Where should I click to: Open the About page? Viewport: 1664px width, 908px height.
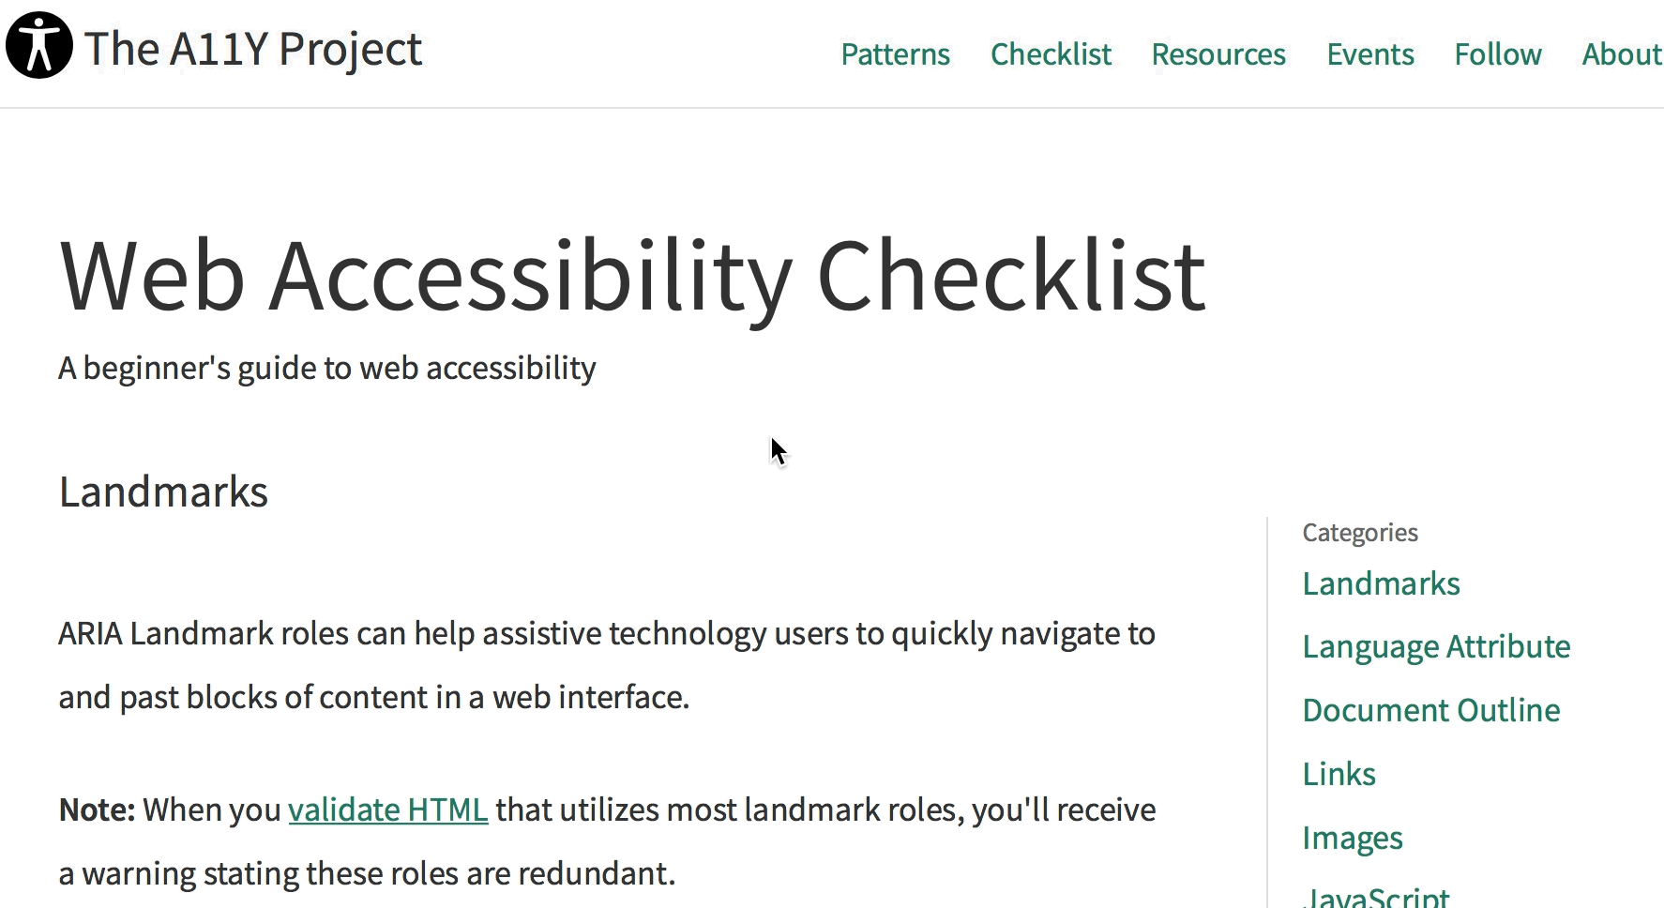click(x=1621, y=54)
